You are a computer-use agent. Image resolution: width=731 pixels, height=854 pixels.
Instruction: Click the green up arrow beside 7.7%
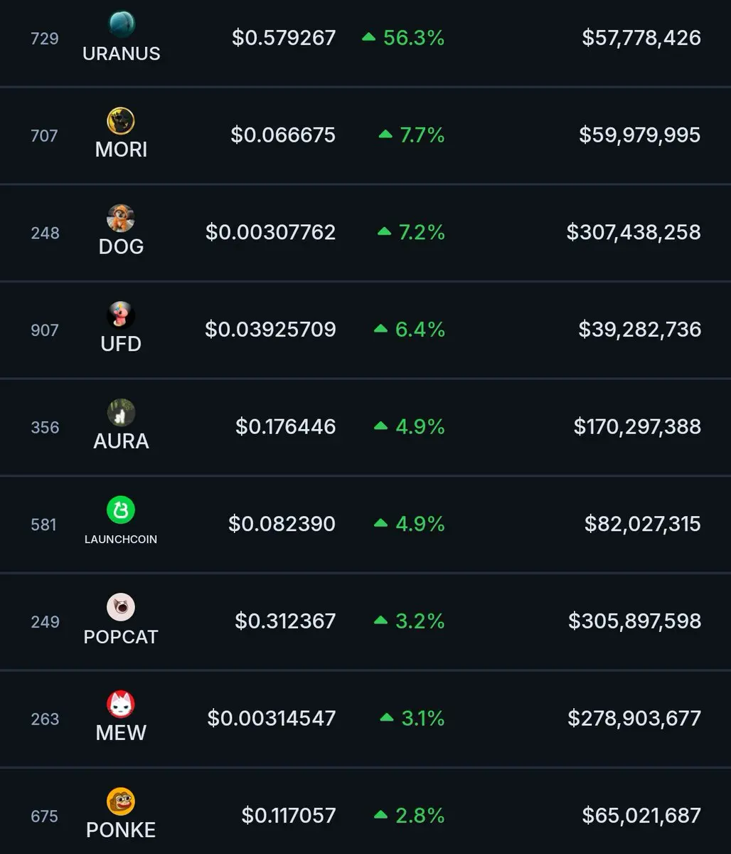pos(385,134)
